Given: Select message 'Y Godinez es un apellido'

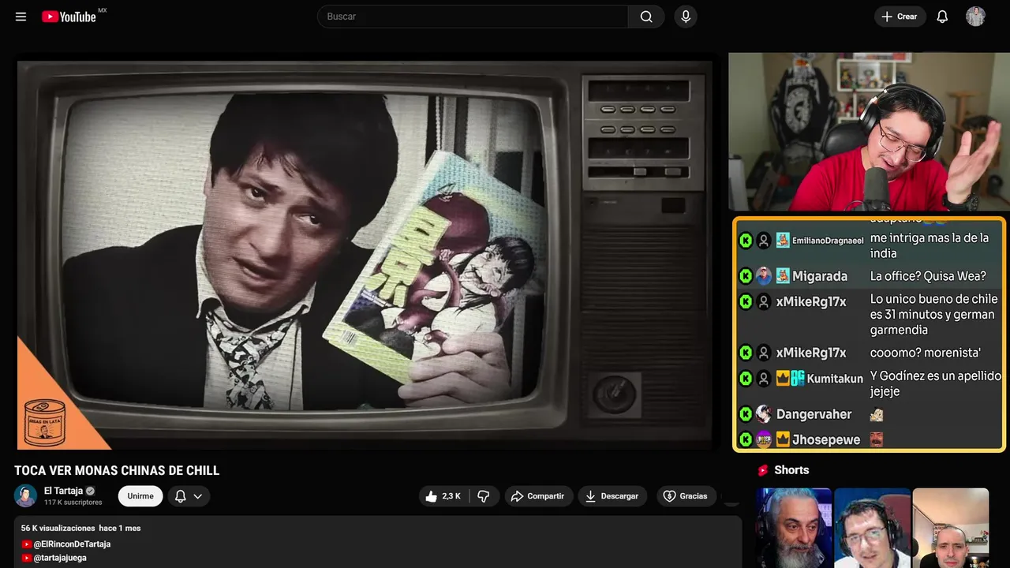Looking at the screenshot, I should pos(936,376).
